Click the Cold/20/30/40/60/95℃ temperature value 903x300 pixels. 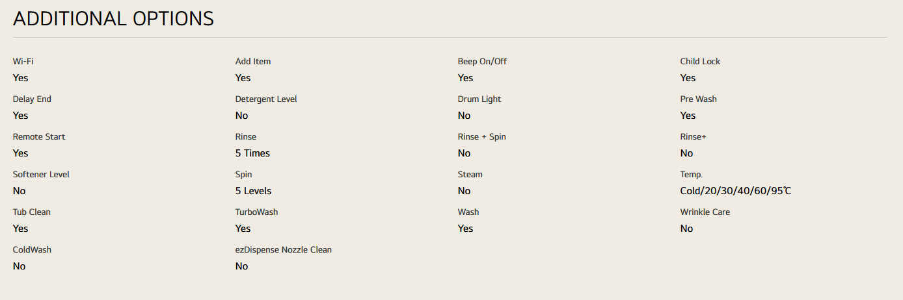[x=735, y=191]
